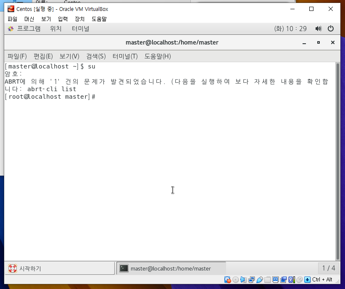This screenshot has width=345, height=289.
Task: Open the terminal 검색(S) menu
Action: pos(96,56)
